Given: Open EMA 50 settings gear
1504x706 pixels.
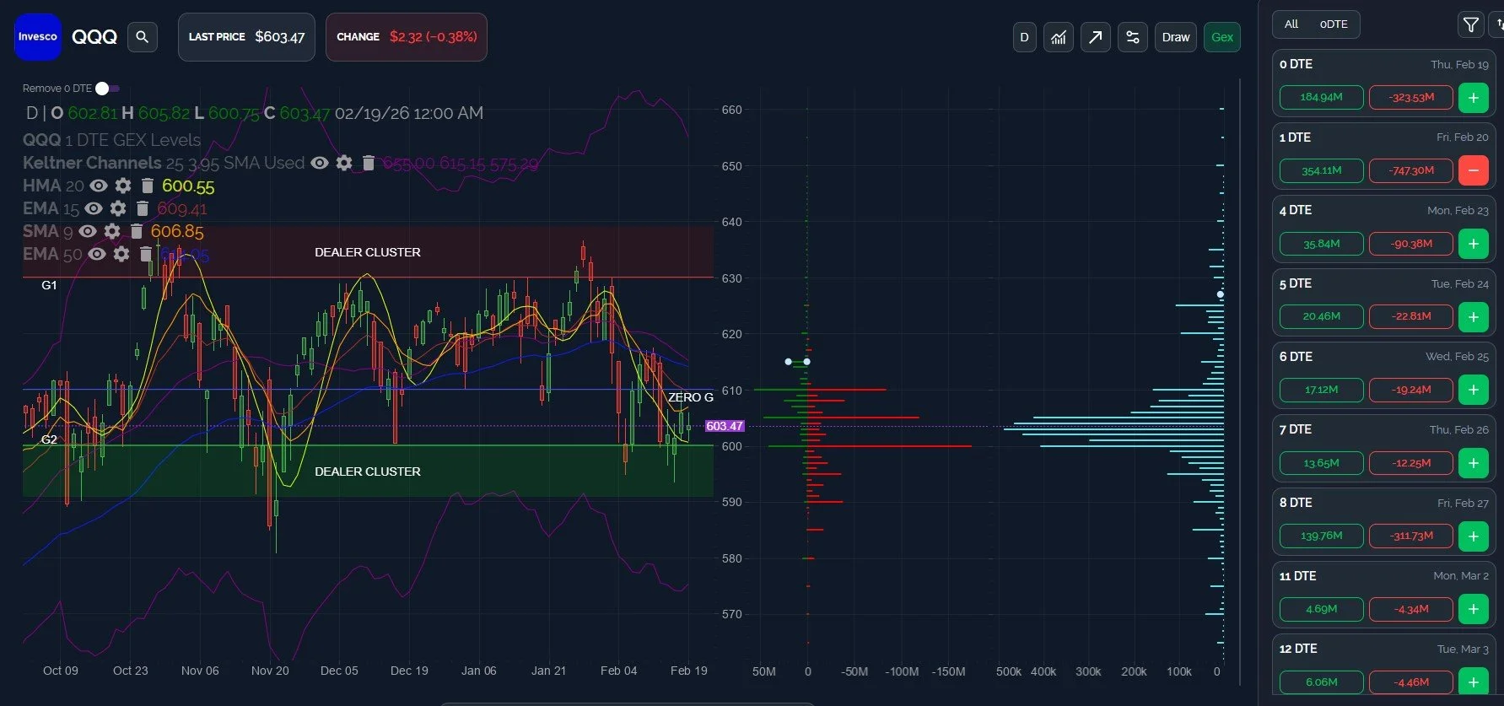Looking at the screenshot, I should [x=121, y=254].
